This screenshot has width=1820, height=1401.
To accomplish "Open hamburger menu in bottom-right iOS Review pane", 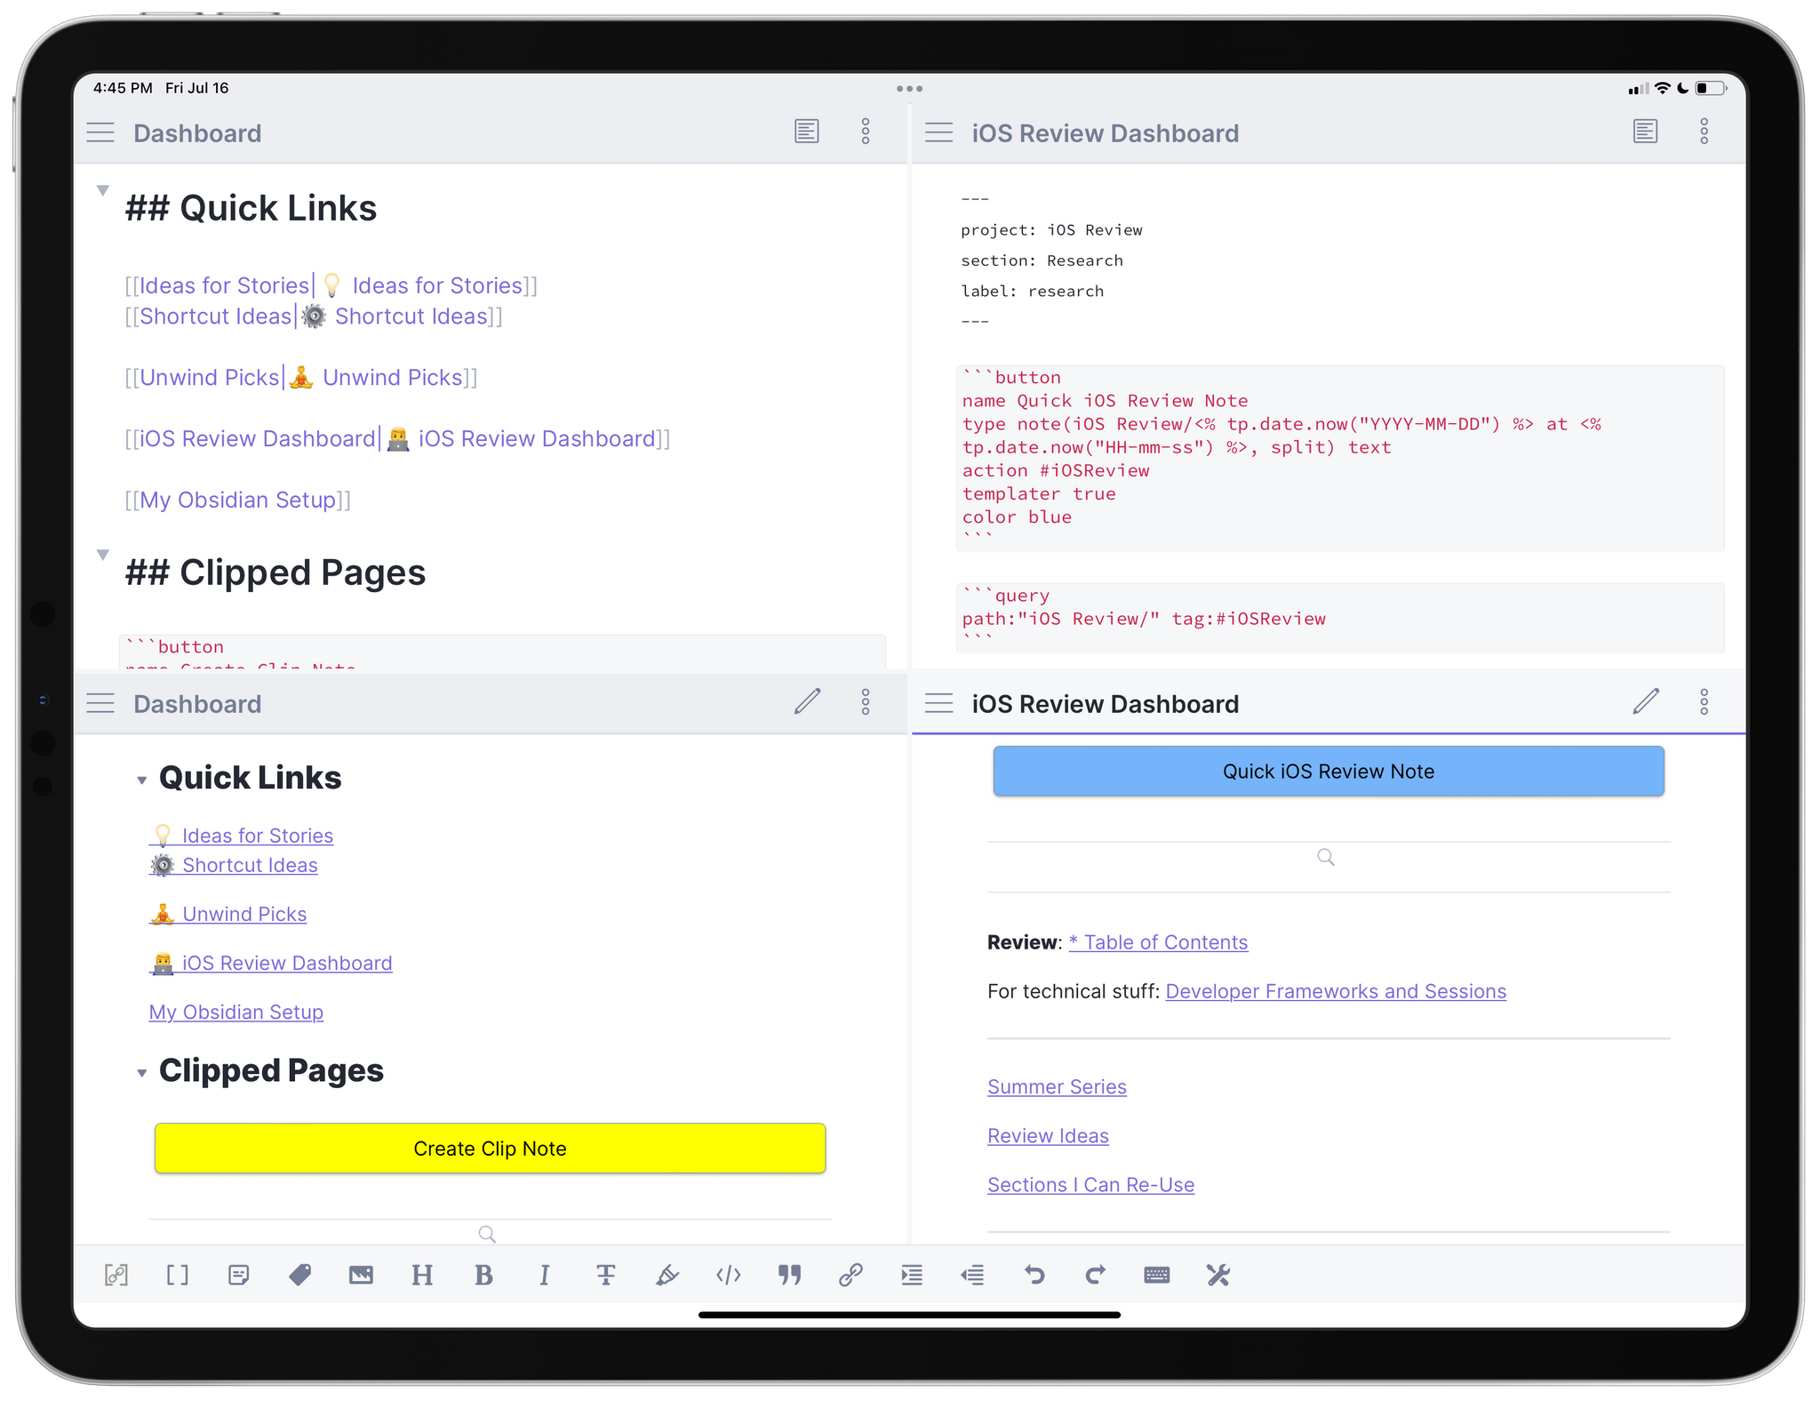I will point(939,704).
